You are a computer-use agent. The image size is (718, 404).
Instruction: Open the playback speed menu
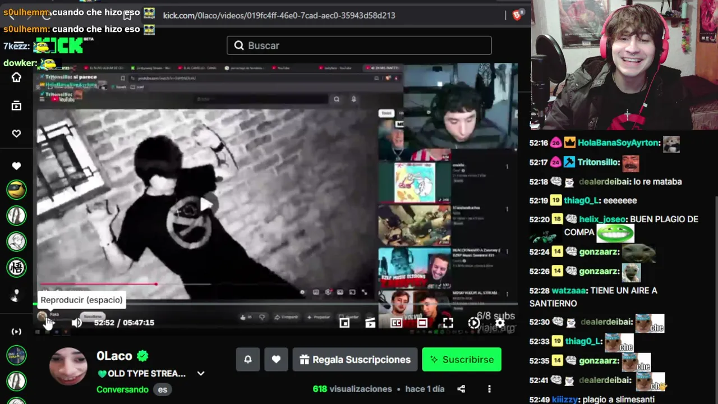[x=474, y=323]
